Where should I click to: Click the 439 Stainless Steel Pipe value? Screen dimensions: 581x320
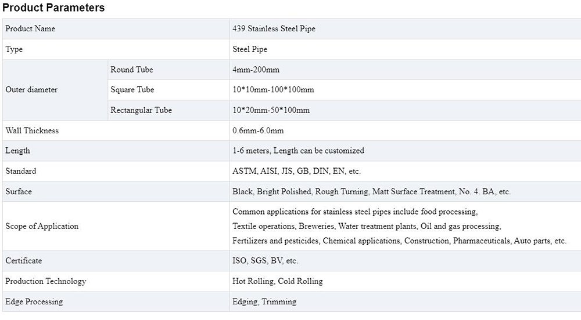coord(274,28)
